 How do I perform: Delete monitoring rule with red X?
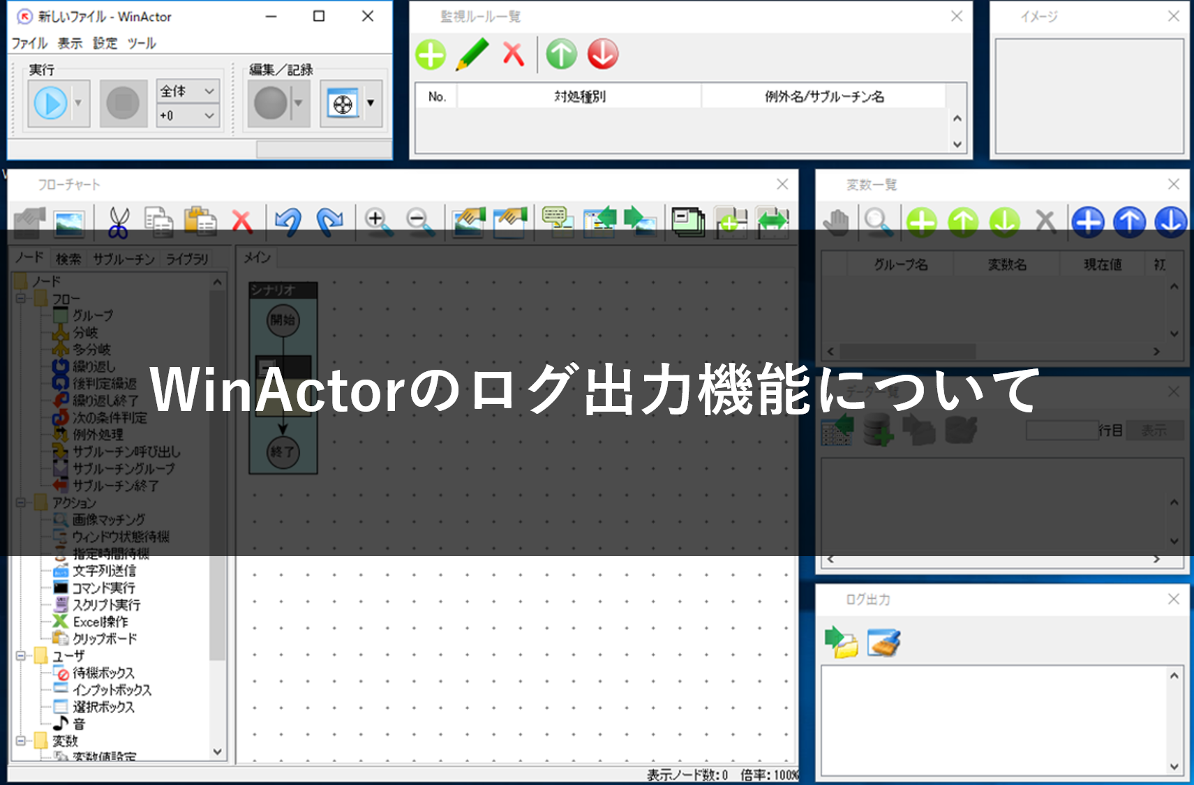[514, 54]
